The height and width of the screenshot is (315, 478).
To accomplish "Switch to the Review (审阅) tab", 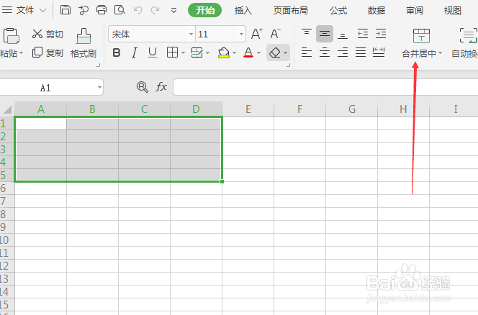I will [x=415, y=11].
